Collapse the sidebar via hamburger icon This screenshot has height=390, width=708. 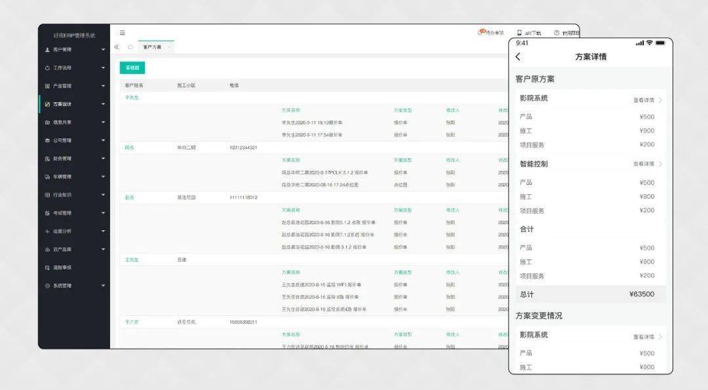122,30
